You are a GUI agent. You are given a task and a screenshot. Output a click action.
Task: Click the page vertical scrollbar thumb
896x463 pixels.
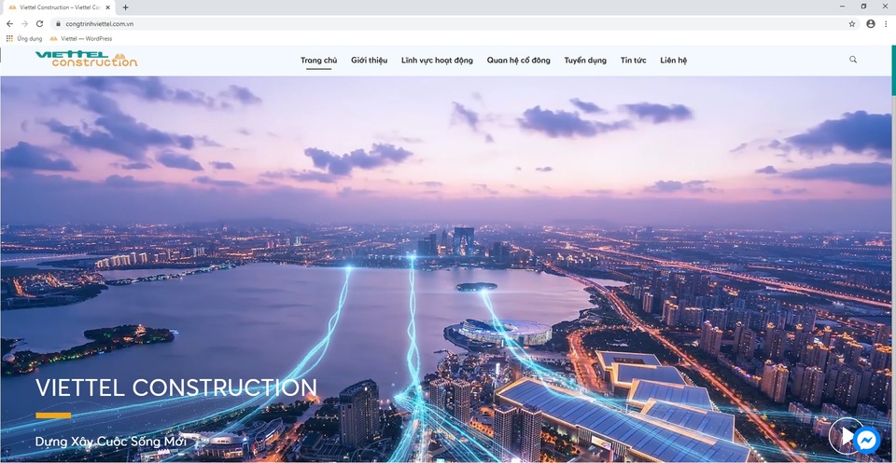tap(892, 70)
